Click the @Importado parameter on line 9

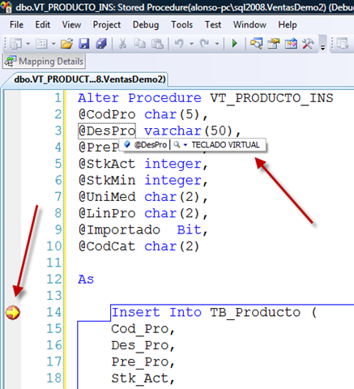119,230
